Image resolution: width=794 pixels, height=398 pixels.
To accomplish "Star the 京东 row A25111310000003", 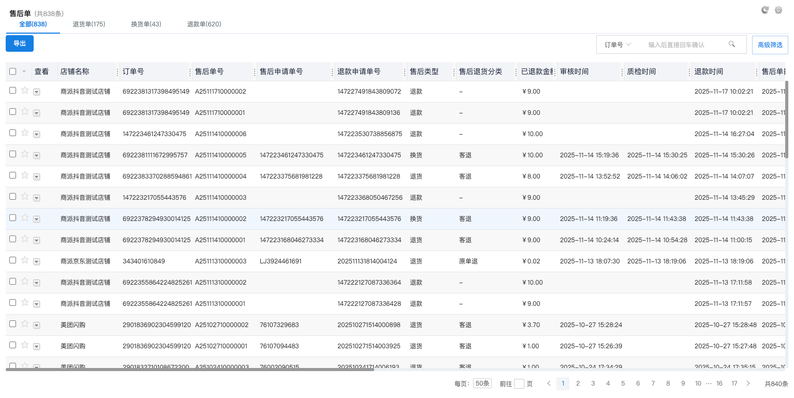I will click(24, 260).
